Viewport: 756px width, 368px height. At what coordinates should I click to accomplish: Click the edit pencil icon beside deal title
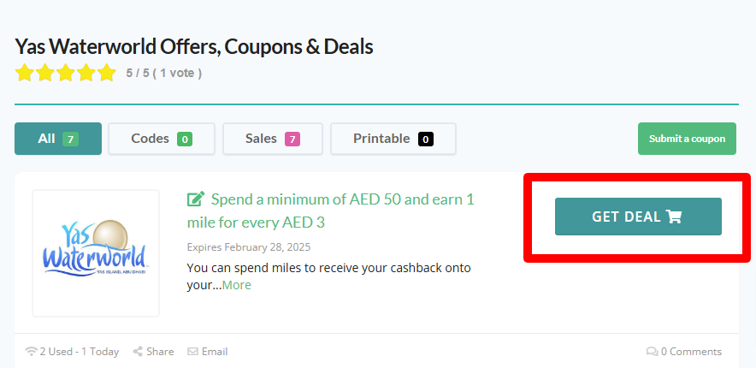tap(196, 199)
